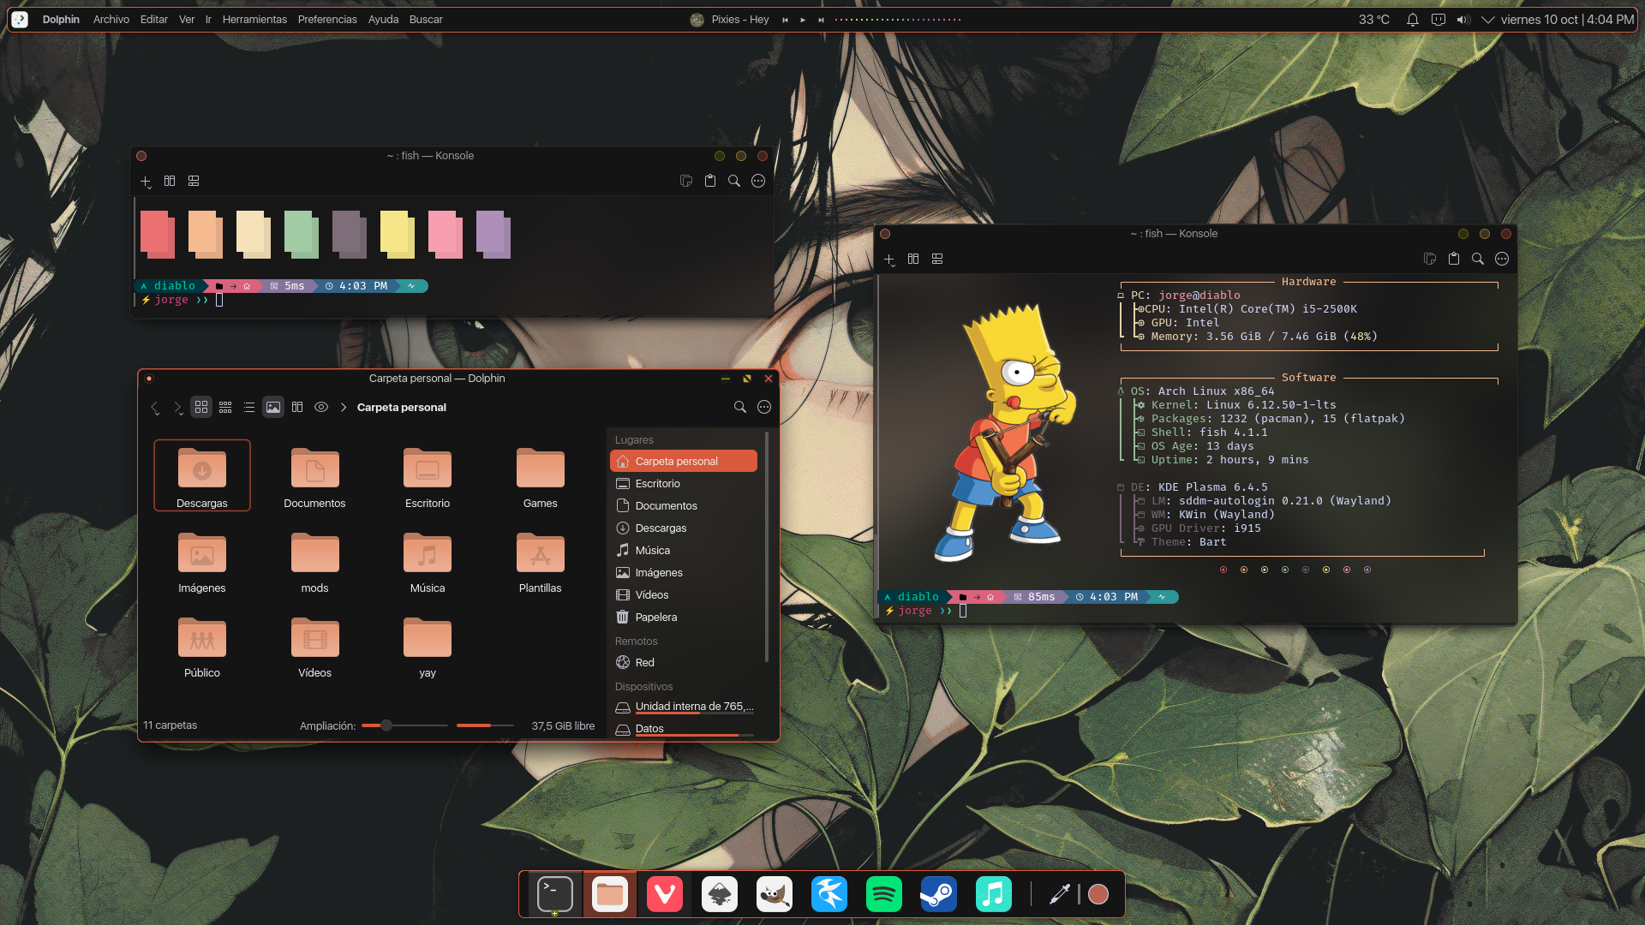Image resolution: width=1645 pixels, height=925 pixels.
Task: Open the mods folder in Dolphin
Action: coord(314,563)
